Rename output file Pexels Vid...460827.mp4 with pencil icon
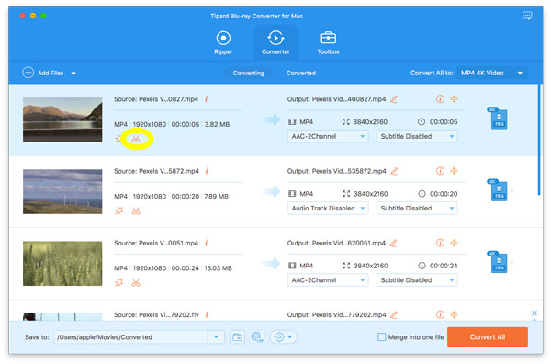This screenshot has width=551, height=364. pos(394,99)
